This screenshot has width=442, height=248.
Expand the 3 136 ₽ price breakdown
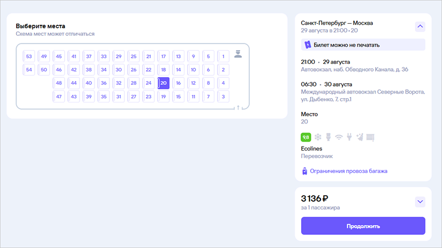[x=420, y=202]
